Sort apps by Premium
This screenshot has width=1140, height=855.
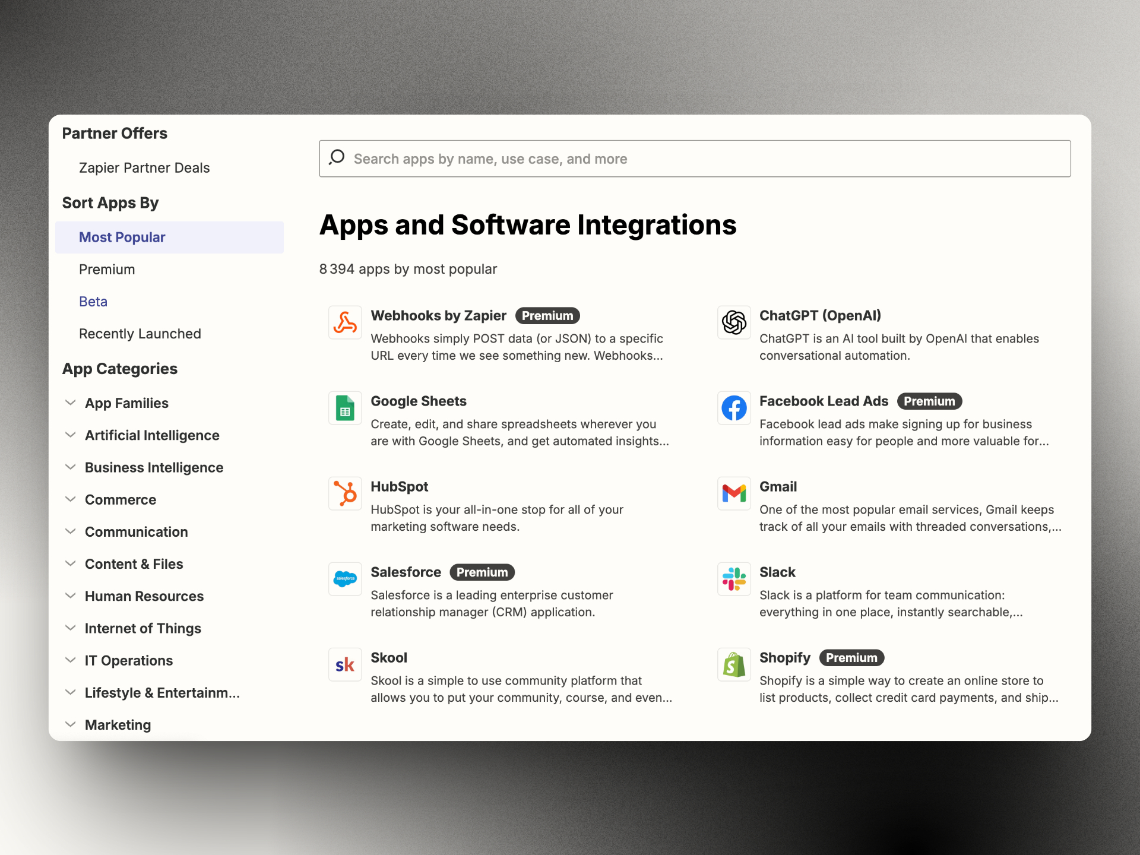107,270
